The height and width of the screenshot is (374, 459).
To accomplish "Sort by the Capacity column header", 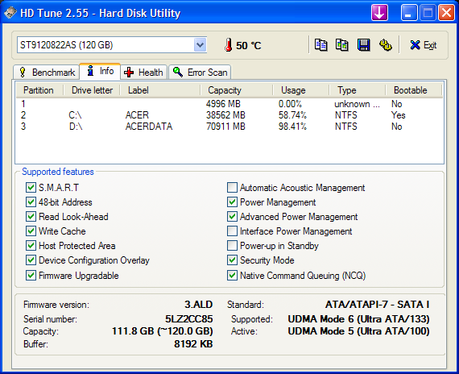I will coord(237,90).
